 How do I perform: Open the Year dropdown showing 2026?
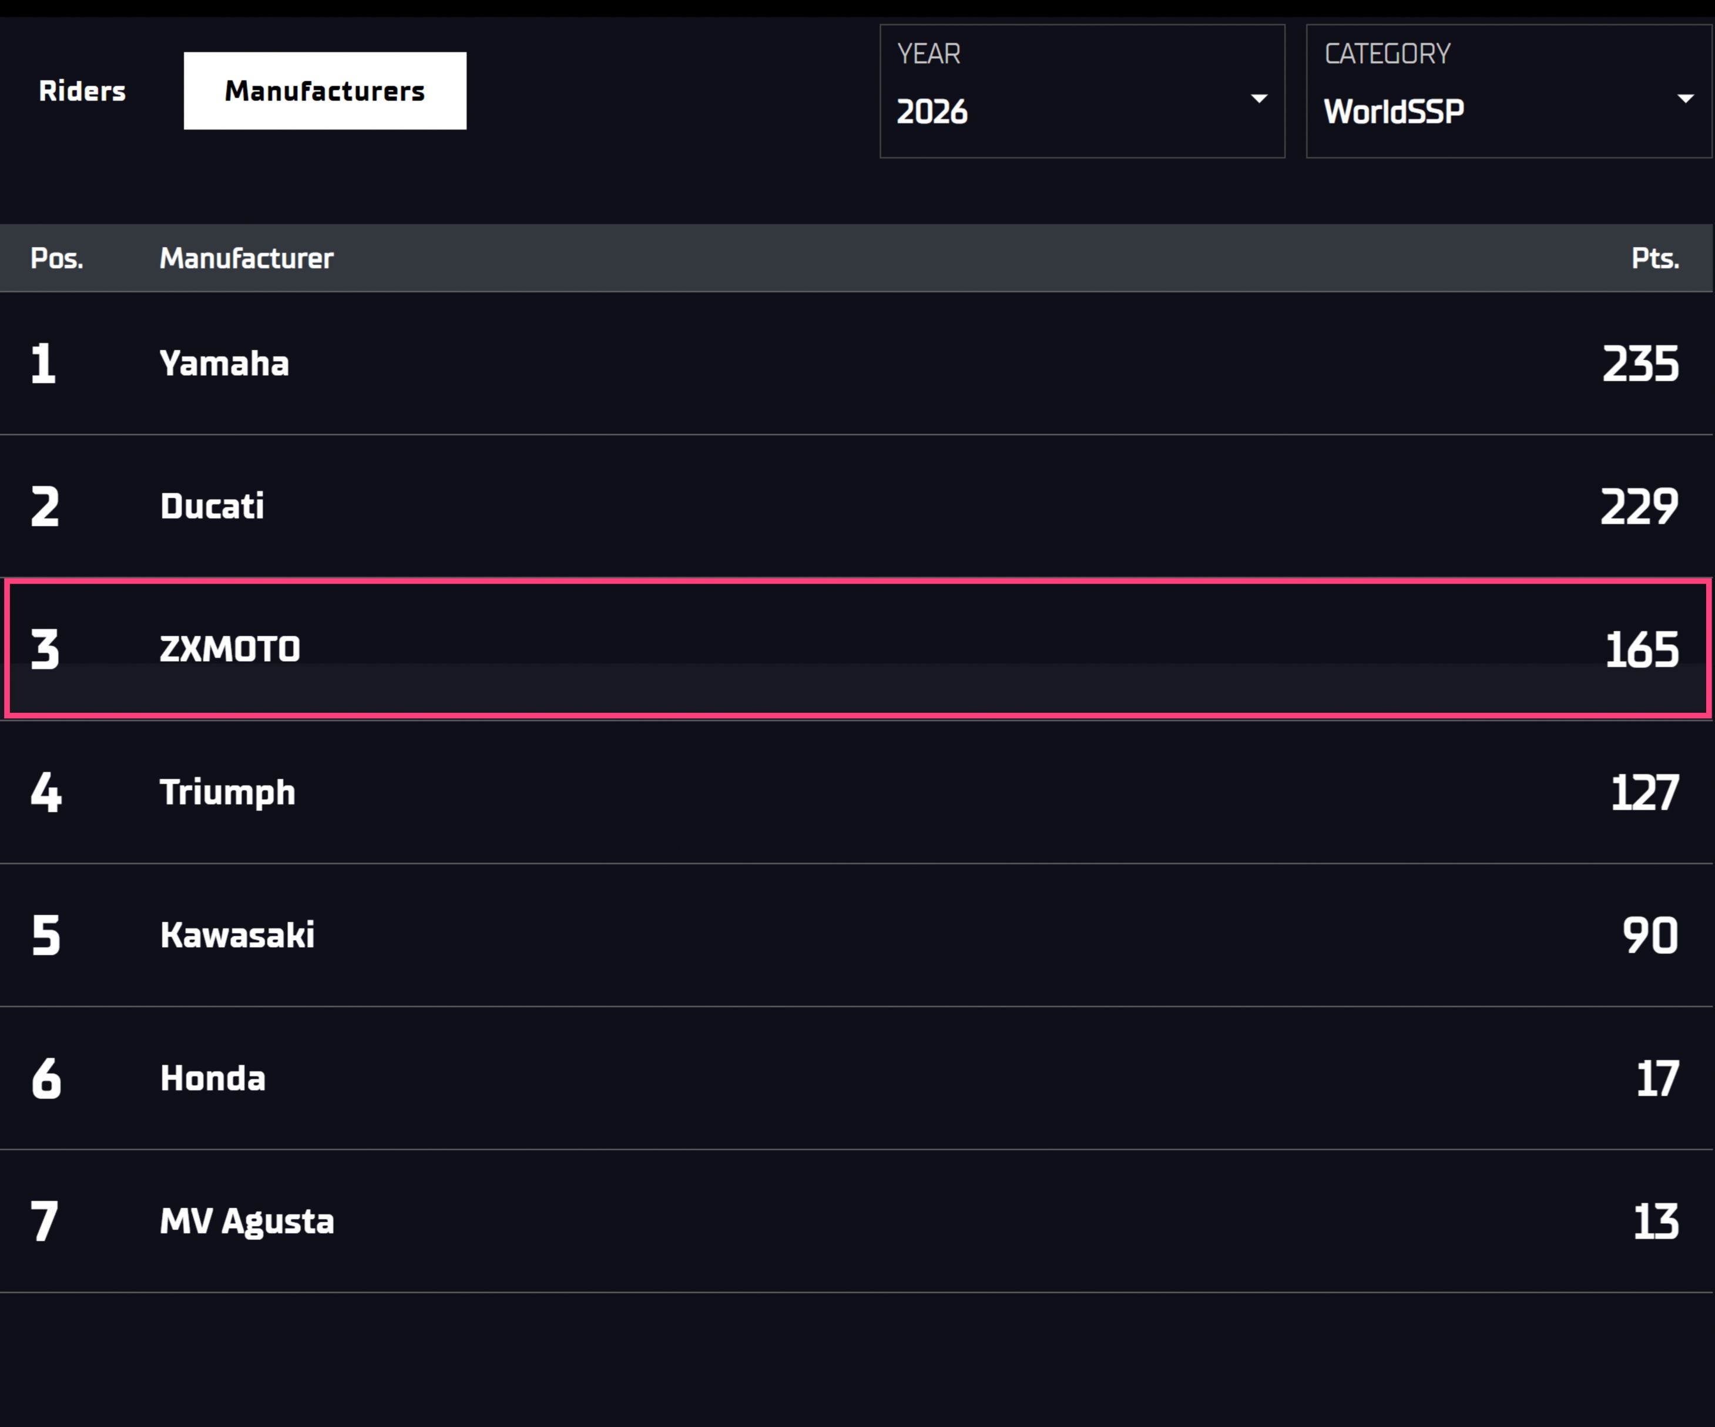pyautogui.click(x=1082, y=90)
